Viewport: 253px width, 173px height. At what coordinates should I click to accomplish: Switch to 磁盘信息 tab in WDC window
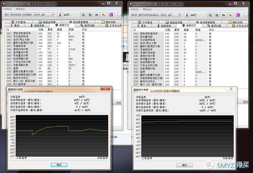pos(37,26)
